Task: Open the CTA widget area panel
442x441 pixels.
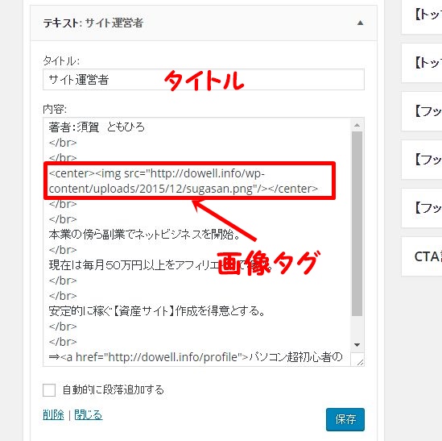Action: [x=422, y=256]
